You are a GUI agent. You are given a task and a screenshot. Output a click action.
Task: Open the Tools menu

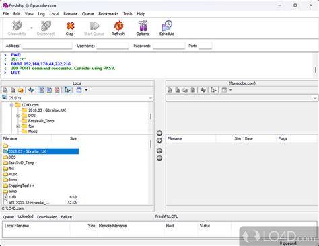pyautogui.click(x=128, y=14)
